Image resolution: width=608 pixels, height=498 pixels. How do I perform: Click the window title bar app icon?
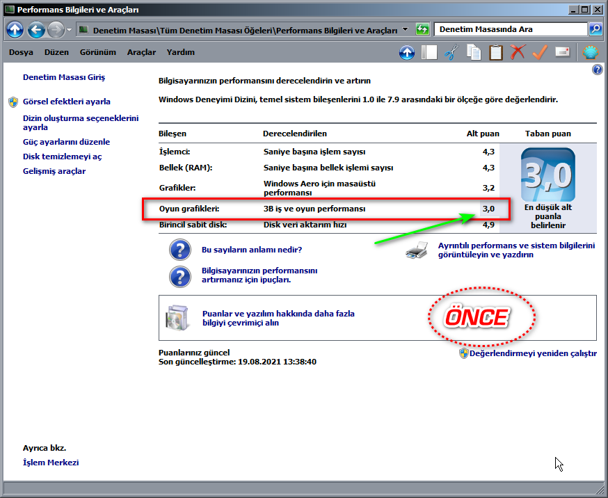tap(9, 9)
